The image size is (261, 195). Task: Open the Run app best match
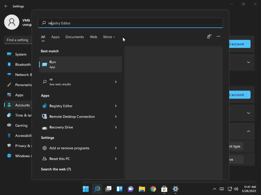pos(80,64)
